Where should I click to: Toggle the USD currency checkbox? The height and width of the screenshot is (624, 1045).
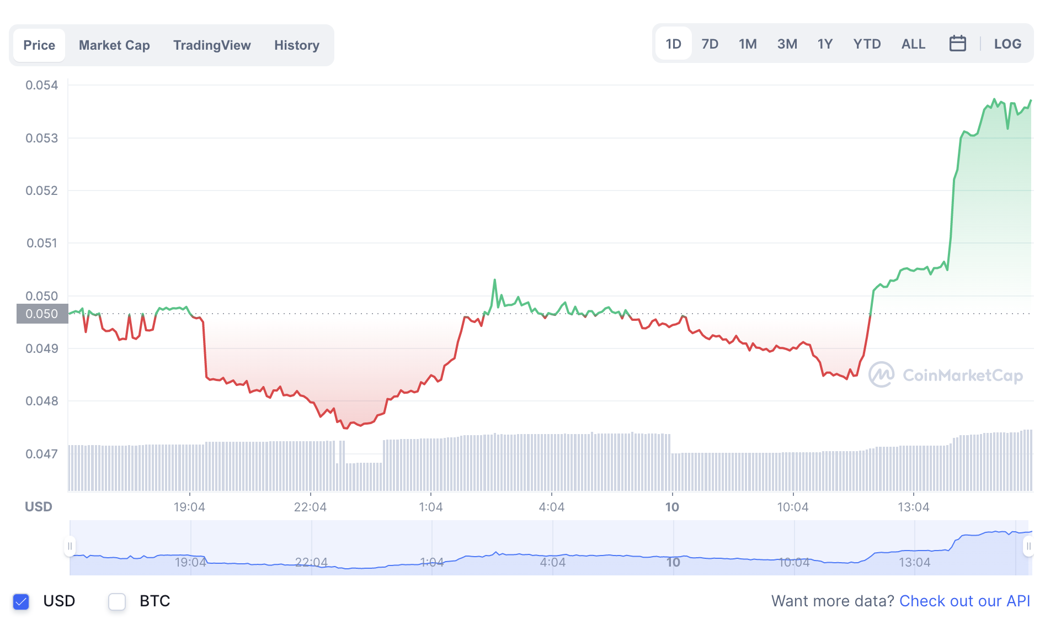point(21,601)
